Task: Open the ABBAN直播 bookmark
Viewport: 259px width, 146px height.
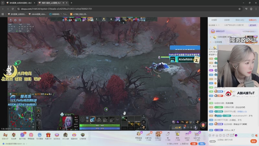Action: tap(38, 14)
